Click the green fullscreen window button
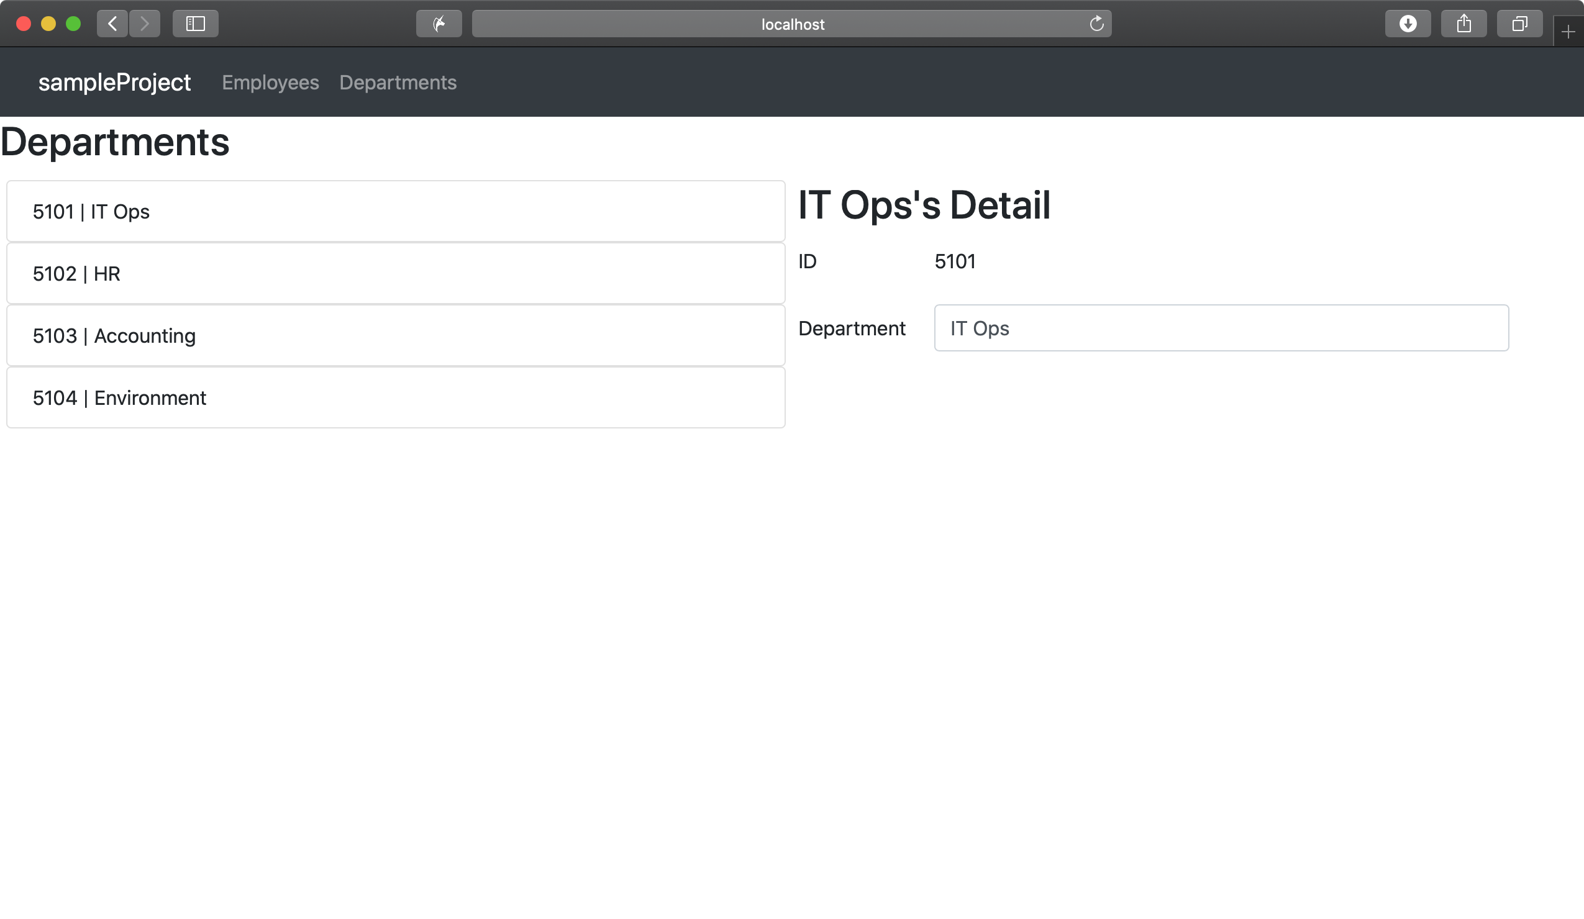 point(73,24)
